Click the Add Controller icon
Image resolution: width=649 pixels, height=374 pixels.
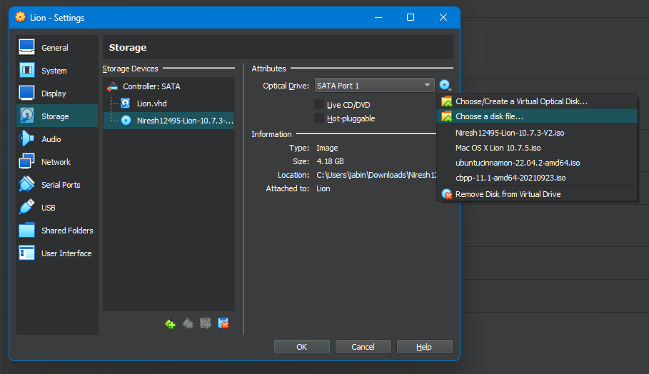coord(170,323)
